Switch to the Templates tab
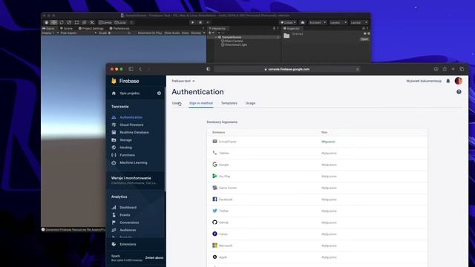The height and width of the screenshot is (267, 475). tap(229, 103)
